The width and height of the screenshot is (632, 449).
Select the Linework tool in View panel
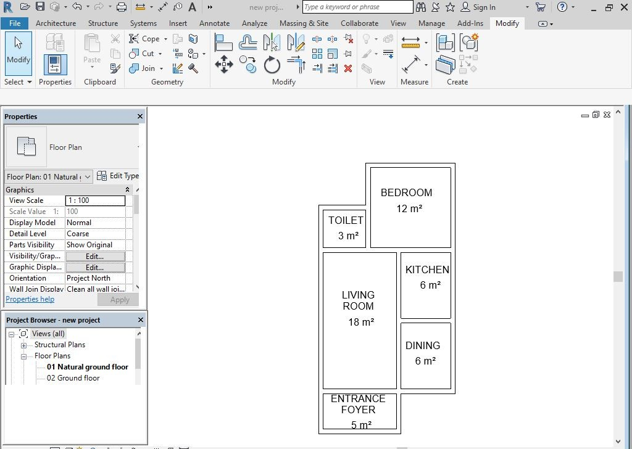point(388,54)
